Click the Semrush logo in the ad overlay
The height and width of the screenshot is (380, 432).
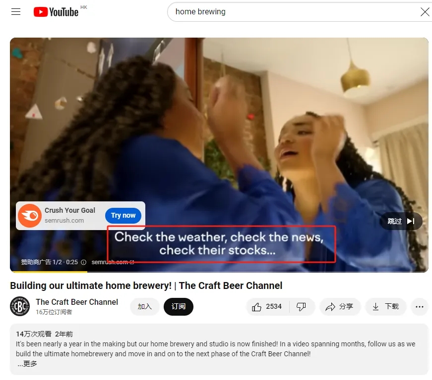pyautogui.click(x=29, y=216)
